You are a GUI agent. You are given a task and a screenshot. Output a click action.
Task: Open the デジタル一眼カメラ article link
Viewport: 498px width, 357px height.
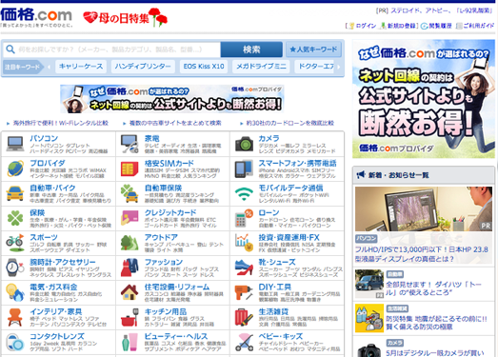tap(435, 353)
